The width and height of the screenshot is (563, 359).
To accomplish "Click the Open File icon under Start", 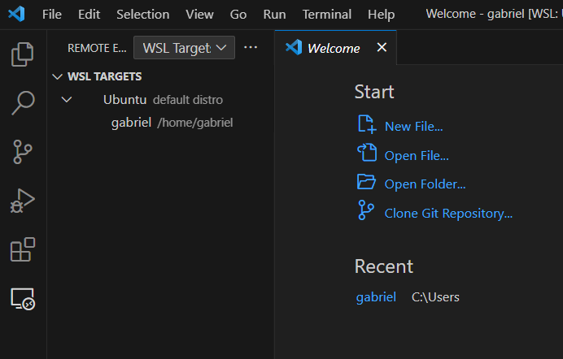I will pos(367,152).
